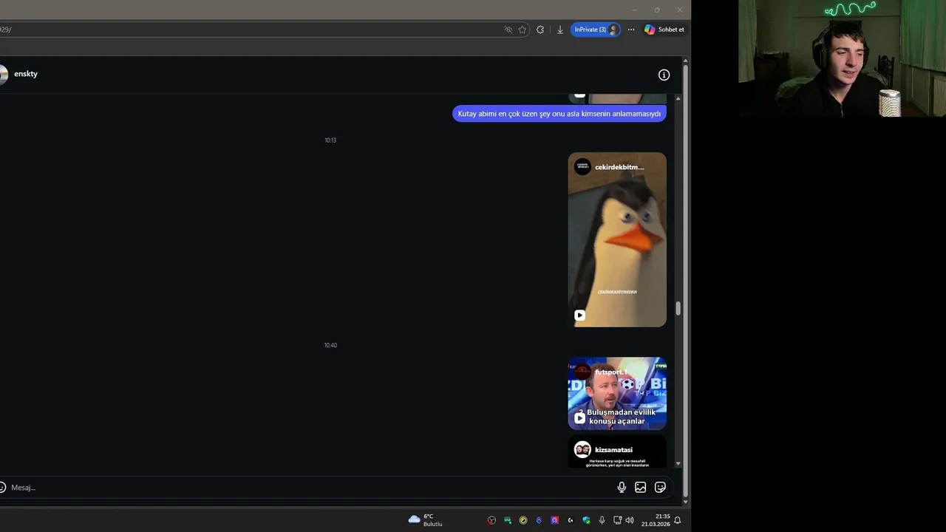Open the taskbar clock showing 21:35
The image size is (946, 532).
(656, 520)
